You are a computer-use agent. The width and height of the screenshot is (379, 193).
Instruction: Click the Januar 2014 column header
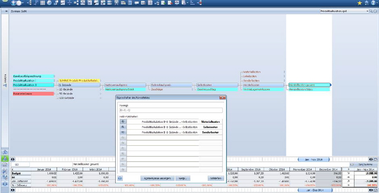pos(44,169)
